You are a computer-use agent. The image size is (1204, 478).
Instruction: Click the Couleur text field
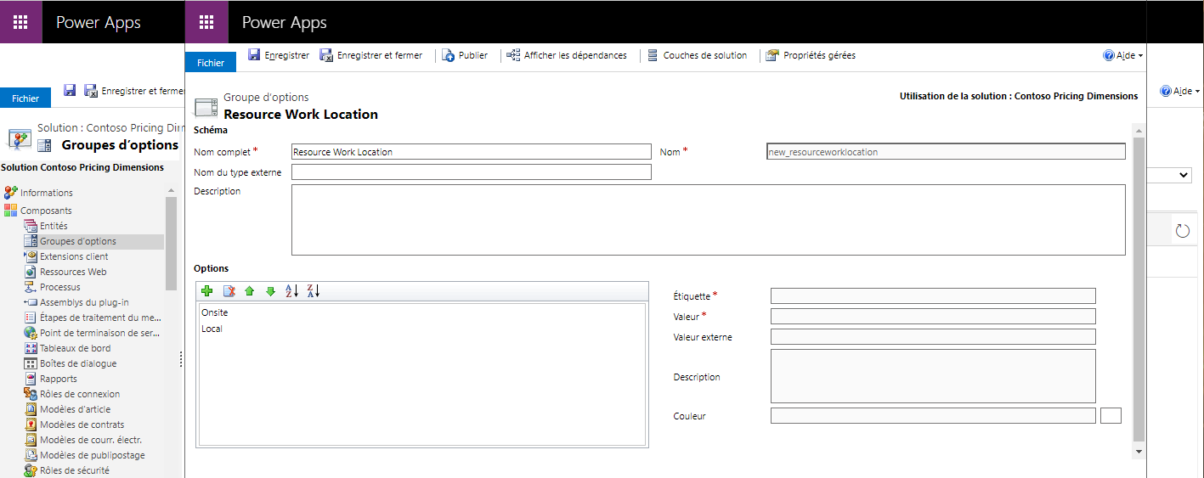933,416
